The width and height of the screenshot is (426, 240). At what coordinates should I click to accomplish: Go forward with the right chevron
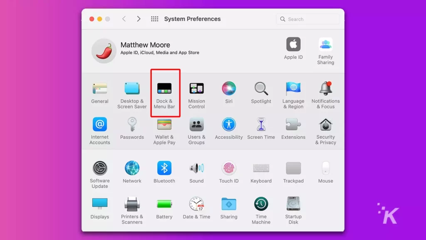coord(139,19)
